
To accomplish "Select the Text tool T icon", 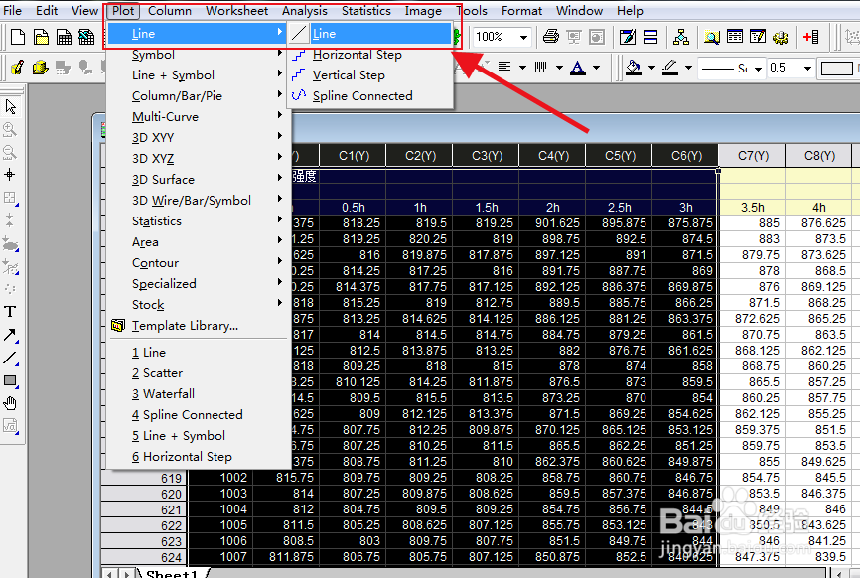I will coord(10,312).
